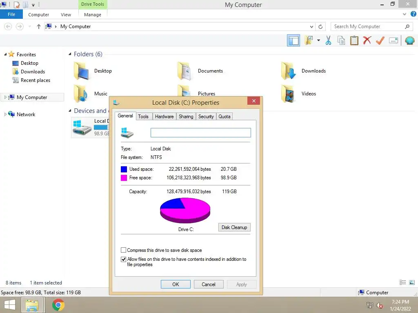This screenshot has width=418, height=313.
Task: Click the clipboard Paste icon
Action: pos(354,40)
